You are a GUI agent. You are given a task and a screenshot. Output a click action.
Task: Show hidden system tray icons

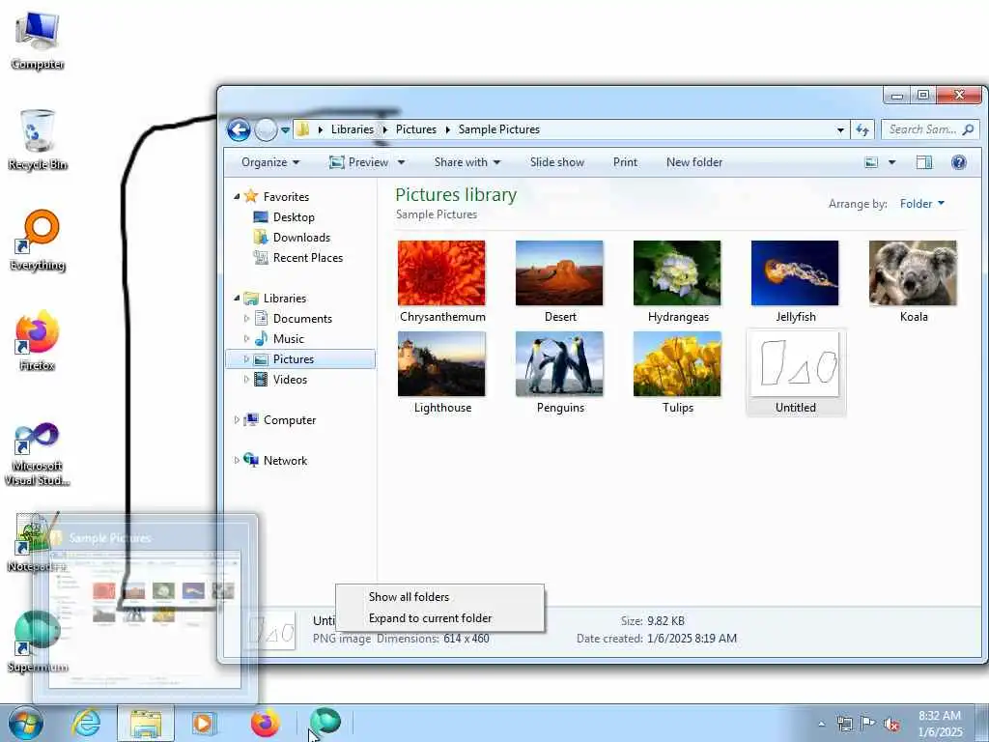click(821, 725)
